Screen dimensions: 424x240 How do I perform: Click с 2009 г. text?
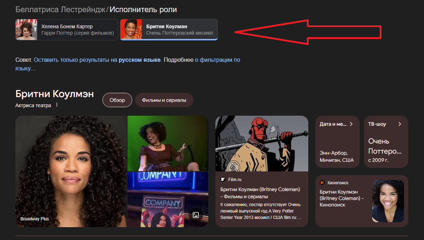[x=378, y=160]
